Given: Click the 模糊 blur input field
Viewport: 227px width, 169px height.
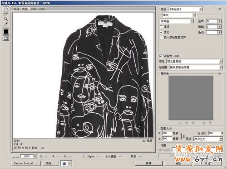Looking at the screenshot, I should [x=212, y=27].
